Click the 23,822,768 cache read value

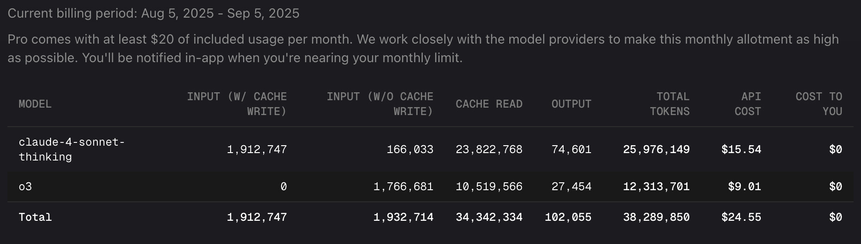(489, 149)
